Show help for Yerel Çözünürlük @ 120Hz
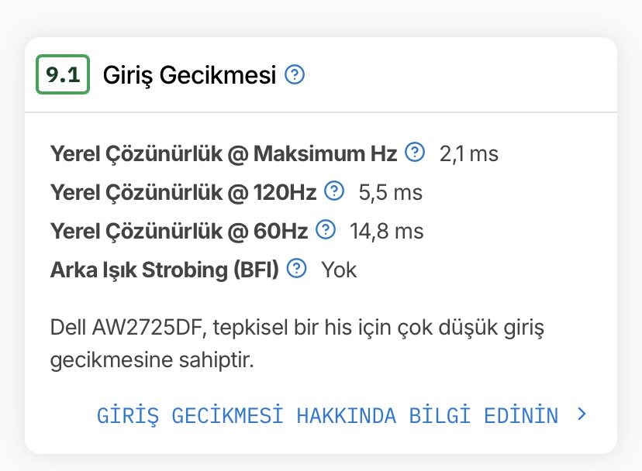Screen dimensions: 642x471 pos(334,191)
